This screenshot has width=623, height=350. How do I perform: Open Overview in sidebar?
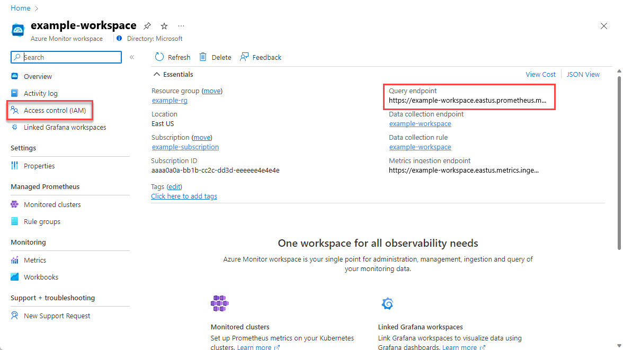pyautogui.click(x=38, y=76)
